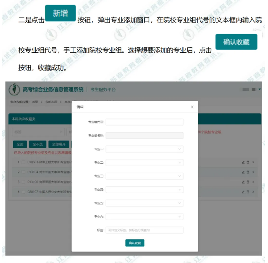Screen dimensions: 268x263
Task: Open the 专业五 dropdown
Action: [x=144, y=203]
